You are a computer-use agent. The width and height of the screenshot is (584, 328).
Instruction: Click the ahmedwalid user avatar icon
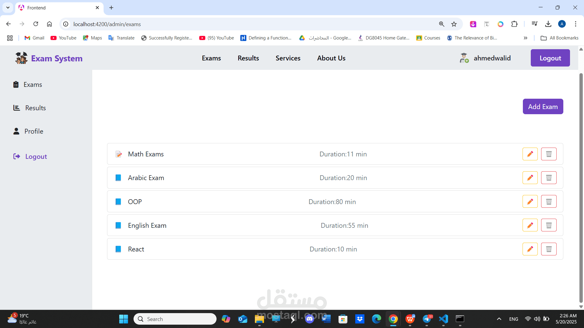point(464,58)
